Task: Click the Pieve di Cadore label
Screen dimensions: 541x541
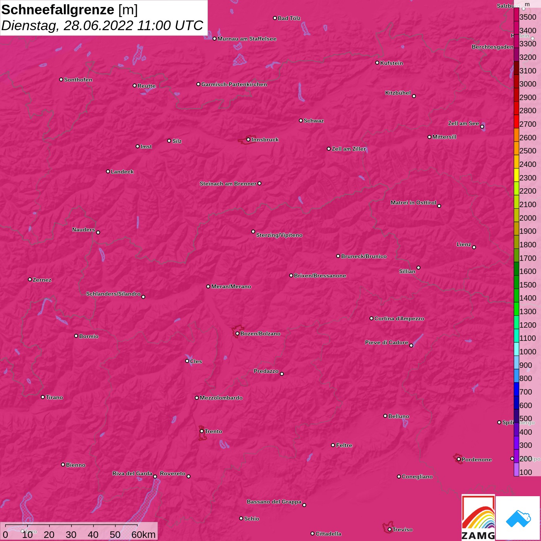Action: (387, 342)
